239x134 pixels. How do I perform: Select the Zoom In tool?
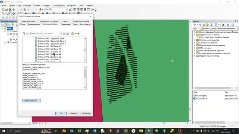click(x=3, y=13)
